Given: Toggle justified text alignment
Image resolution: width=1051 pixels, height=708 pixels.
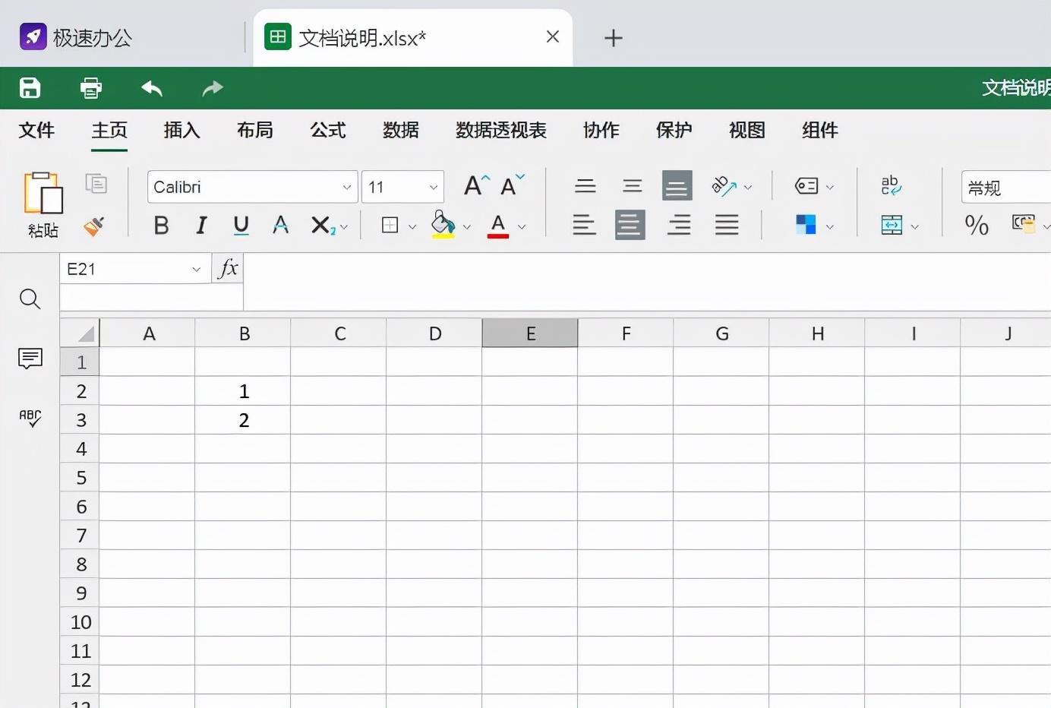Looking at the screenshot, I should [727, 225].
